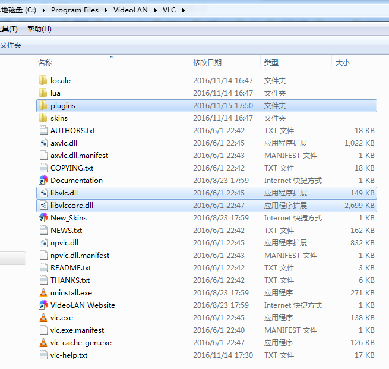Go to Program Files in the address bar
Viewport: 389px width, 369px height.
coord(75,10)
